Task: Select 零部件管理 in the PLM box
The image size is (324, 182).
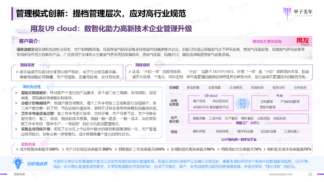Action: pos(268,107)
